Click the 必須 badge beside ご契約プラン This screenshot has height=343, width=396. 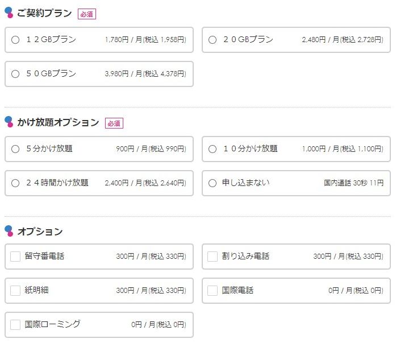[x=87, y=14]
